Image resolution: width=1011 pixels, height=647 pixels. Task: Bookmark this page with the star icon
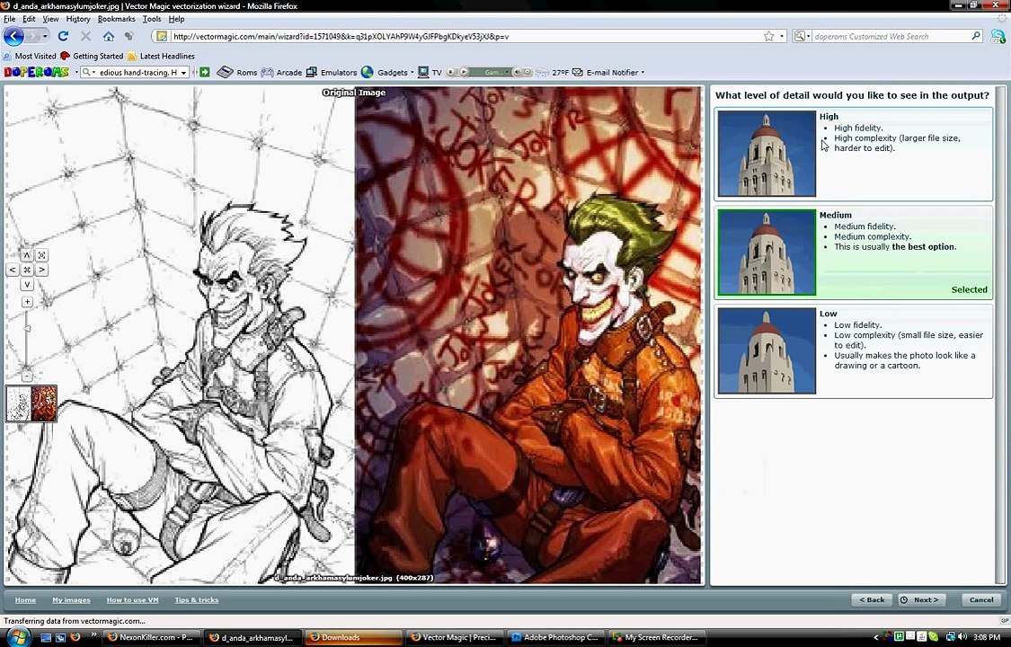[768, 36]
